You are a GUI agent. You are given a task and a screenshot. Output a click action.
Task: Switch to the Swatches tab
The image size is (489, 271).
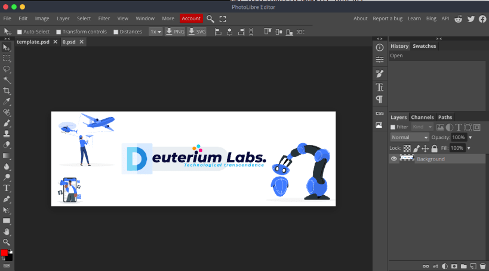[x=424, y=46]
